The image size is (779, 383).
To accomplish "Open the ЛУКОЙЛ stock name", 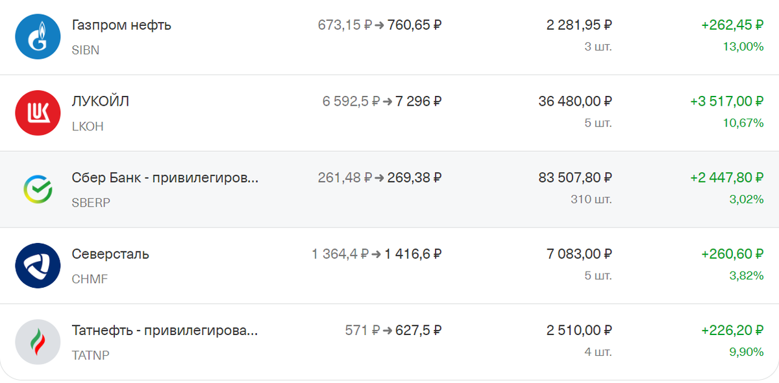I will (x=101, y=102).
